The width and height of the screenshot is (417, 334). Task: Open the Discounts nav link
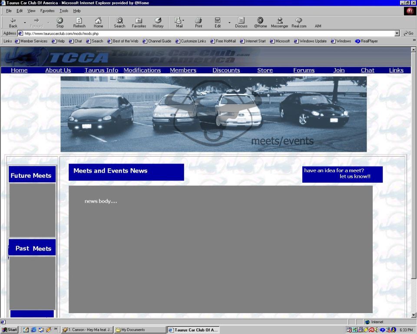pyautogui.click(x=226, y=70)
